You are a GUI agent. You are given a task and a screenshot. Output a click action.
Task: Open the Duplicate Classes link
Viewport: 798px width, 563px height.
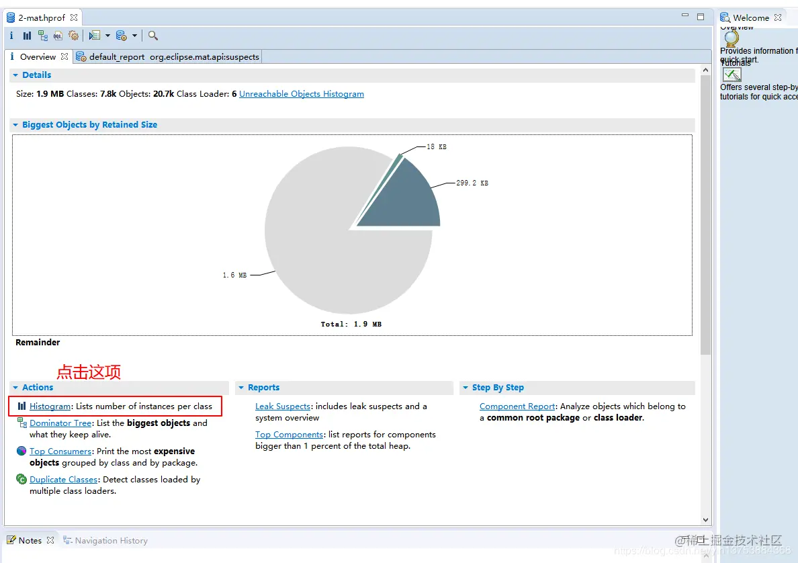[64, 480]
